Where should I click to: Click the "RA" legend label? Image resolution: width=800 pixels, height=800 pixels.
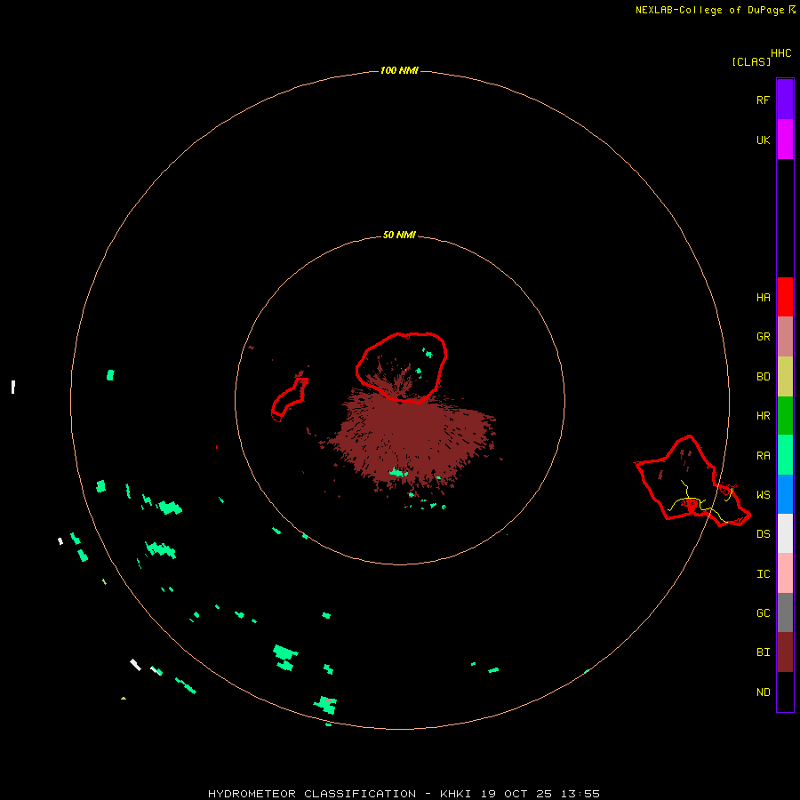(763, 456)
